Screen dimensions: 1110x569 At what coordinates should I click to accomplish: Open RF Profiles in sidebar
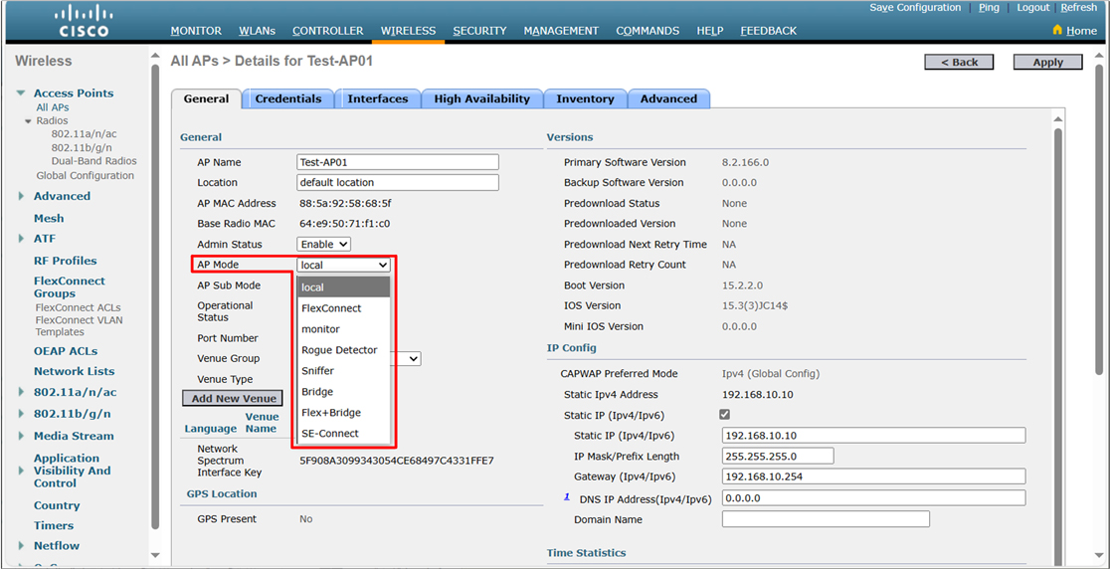click(x=65, y=261)
